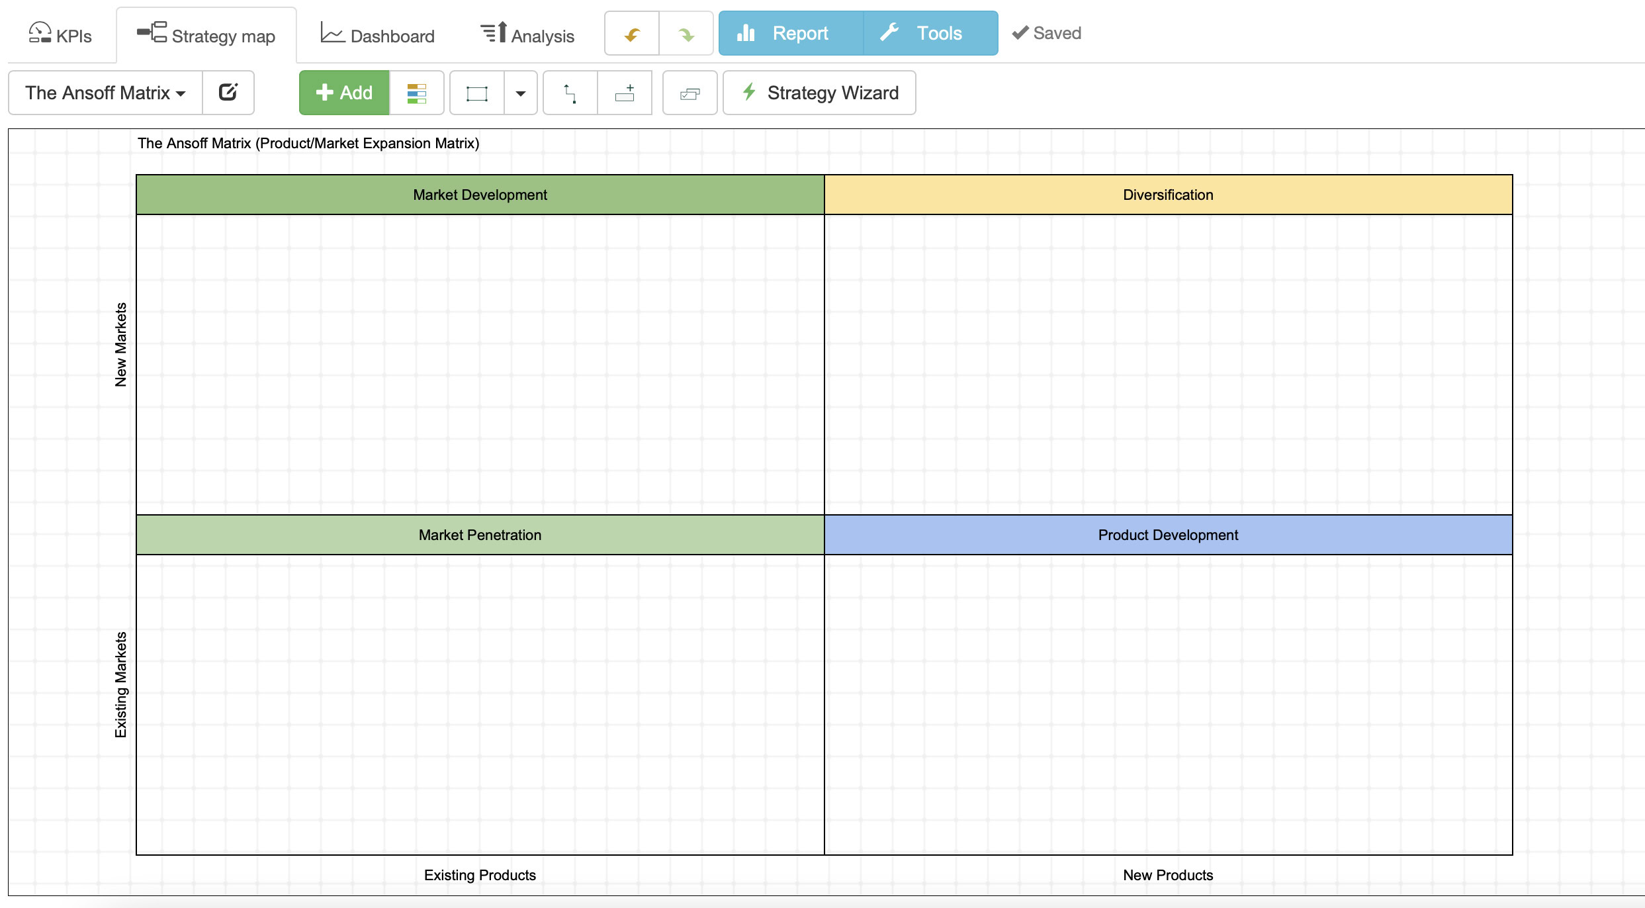Open the Report button
The height and width of the screenshot is (908, 1645).
(x=791, y=33)
